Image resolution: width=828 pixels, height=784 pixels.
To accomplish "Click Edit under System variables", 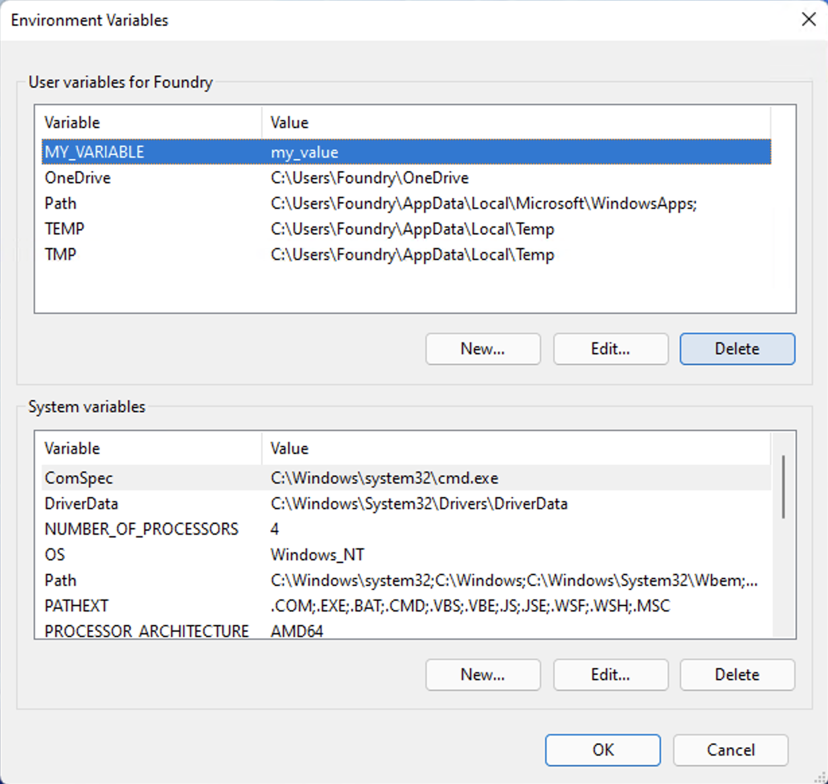I will (610, 674).
